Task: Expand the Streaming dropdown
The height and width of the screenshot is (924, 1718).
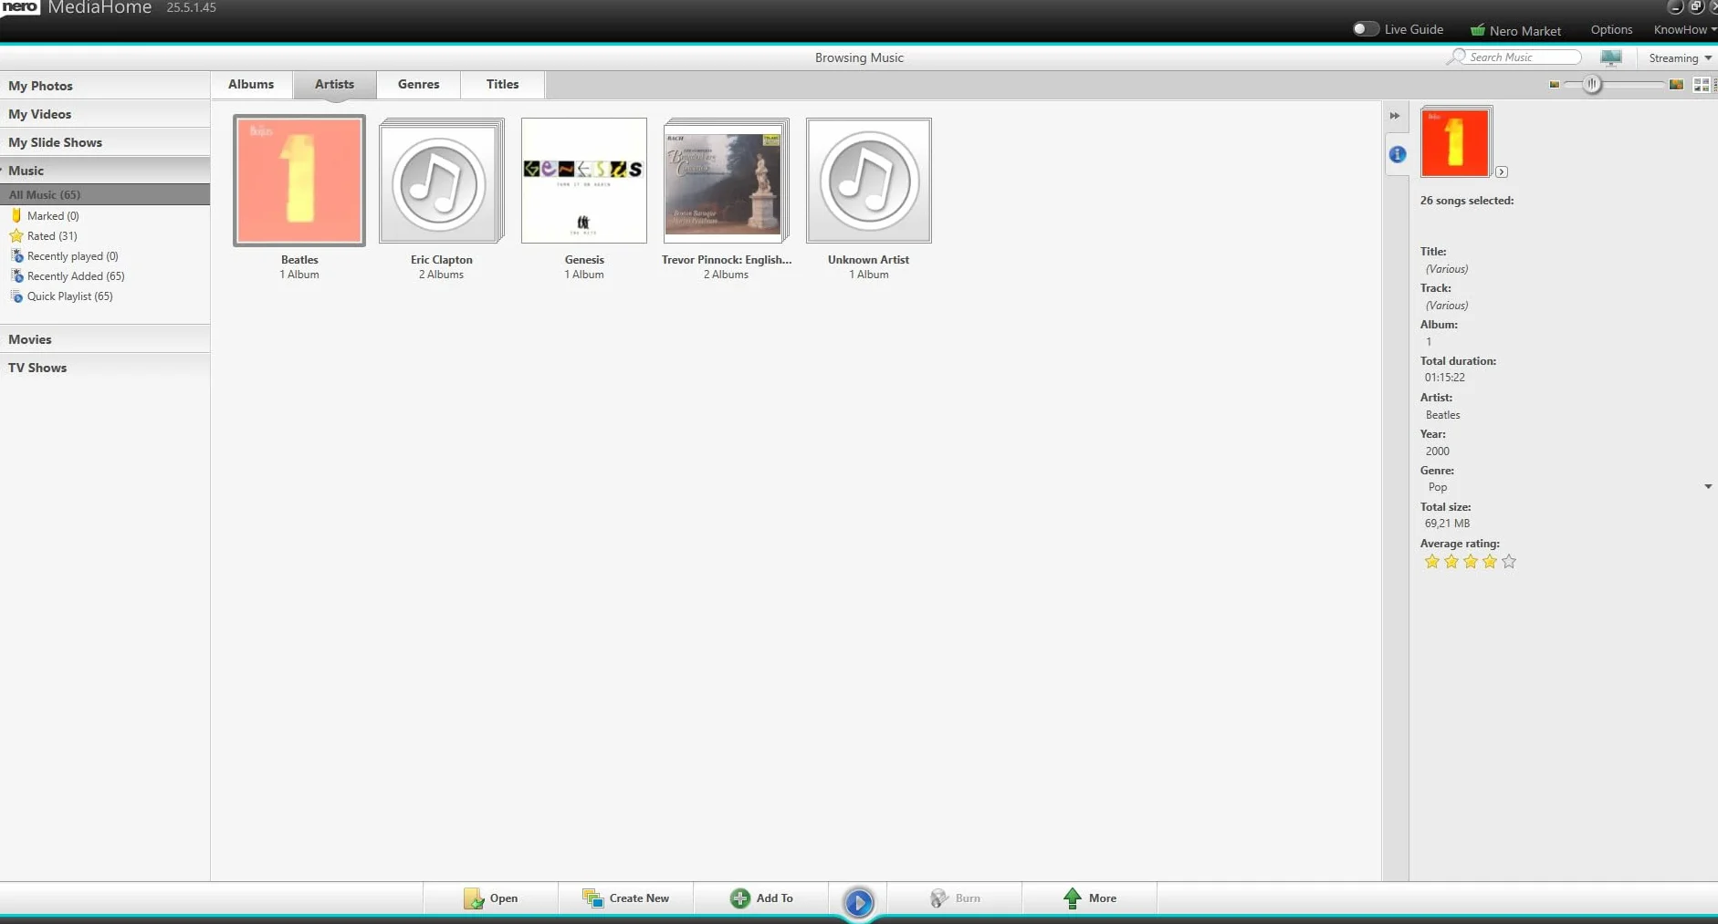Action: coord(1680,57)
